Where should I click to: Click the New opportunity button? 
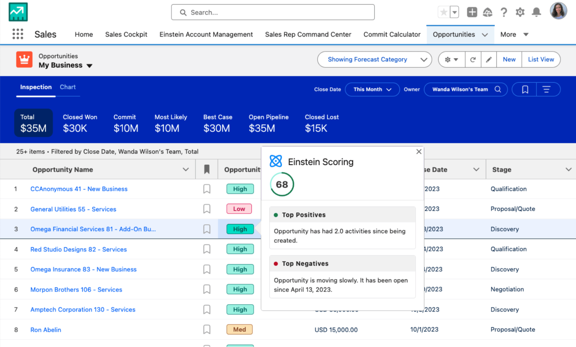click(509, 60)
